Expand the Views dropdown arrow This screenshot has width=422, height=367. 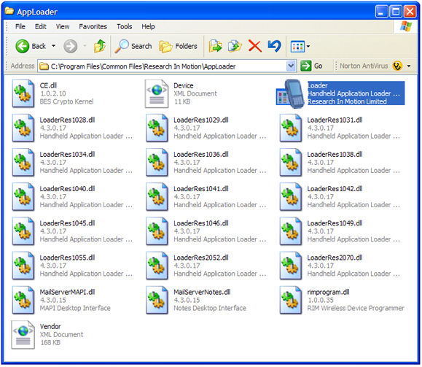point(308,47)
